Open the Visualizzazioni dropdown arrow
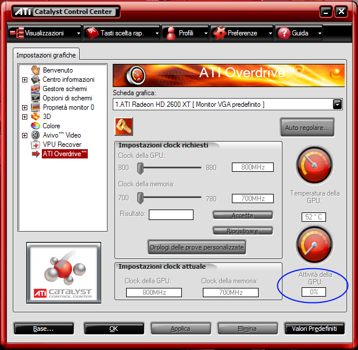The image size is (358, 350). 78,33
